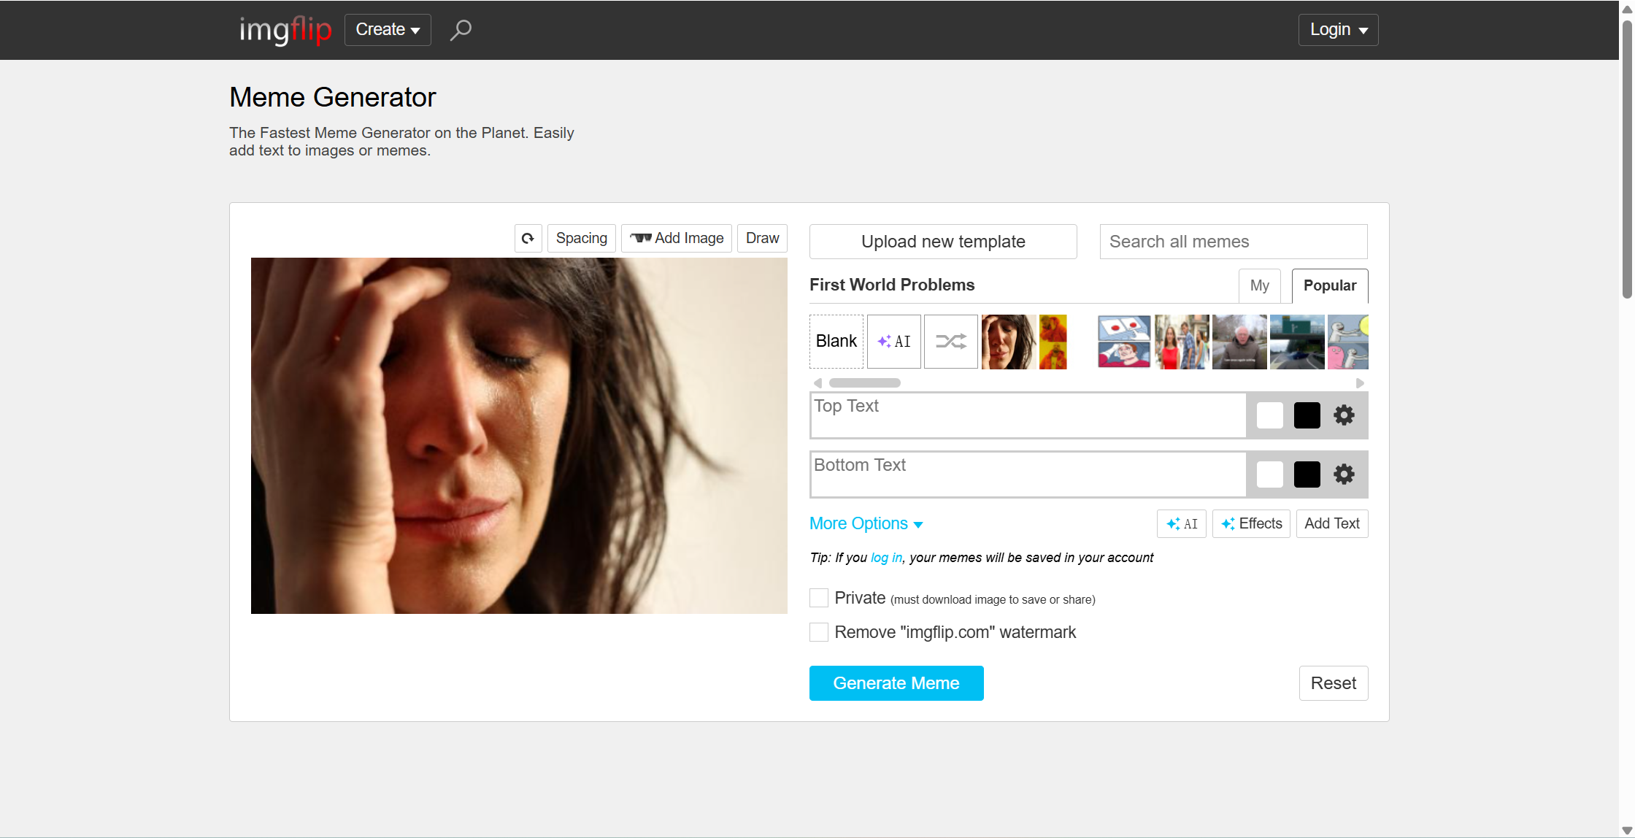Open the Login dropdown

click(1337, 30)
